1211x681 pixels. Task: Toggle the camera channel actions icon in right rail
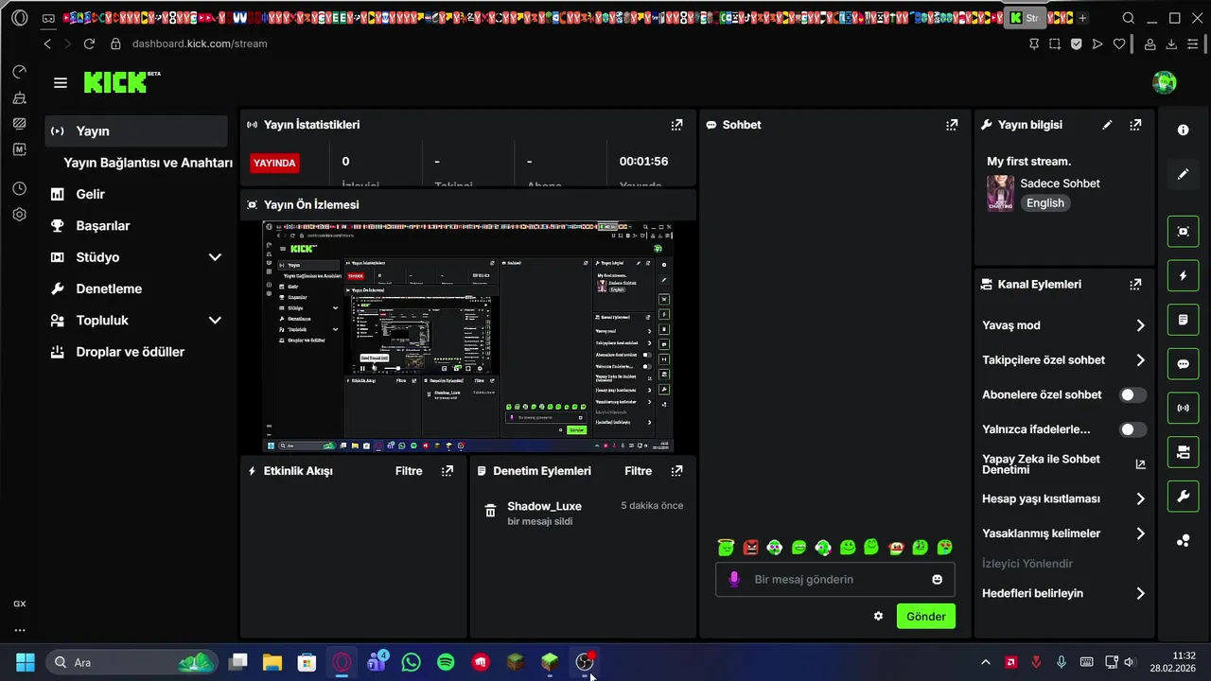click(1183, 453)
